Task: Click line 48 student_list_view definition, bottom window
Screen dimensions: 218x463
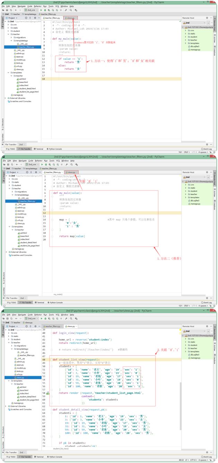Action: 76,360
